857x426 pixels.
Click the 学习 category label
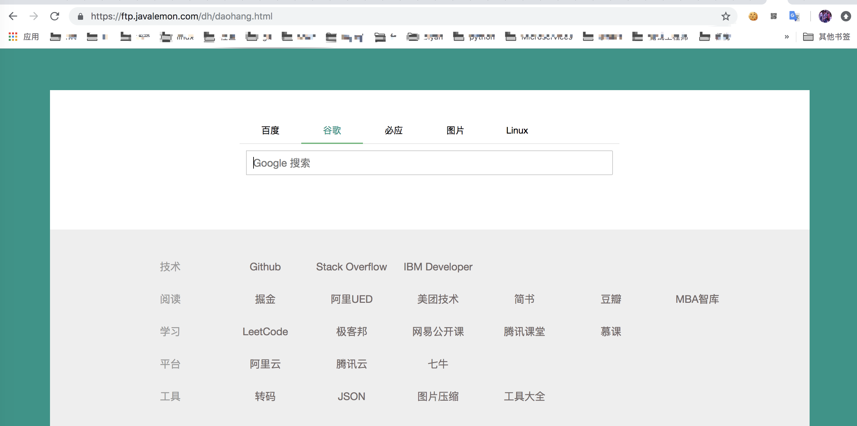(x=170, y=331)
